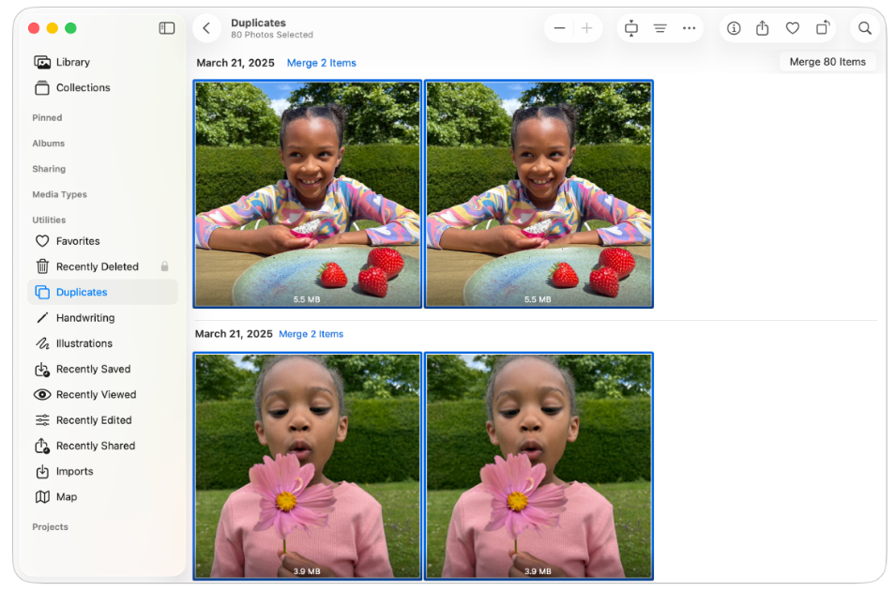The image size is (895, 592).
Task: Toggle the sidebar visibility button
Action: point(167,28)
